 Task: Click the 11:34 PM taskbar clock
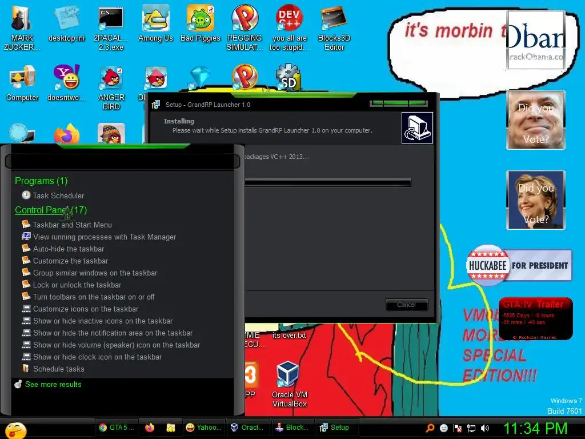pyautogui.click(x=535, y=428)
